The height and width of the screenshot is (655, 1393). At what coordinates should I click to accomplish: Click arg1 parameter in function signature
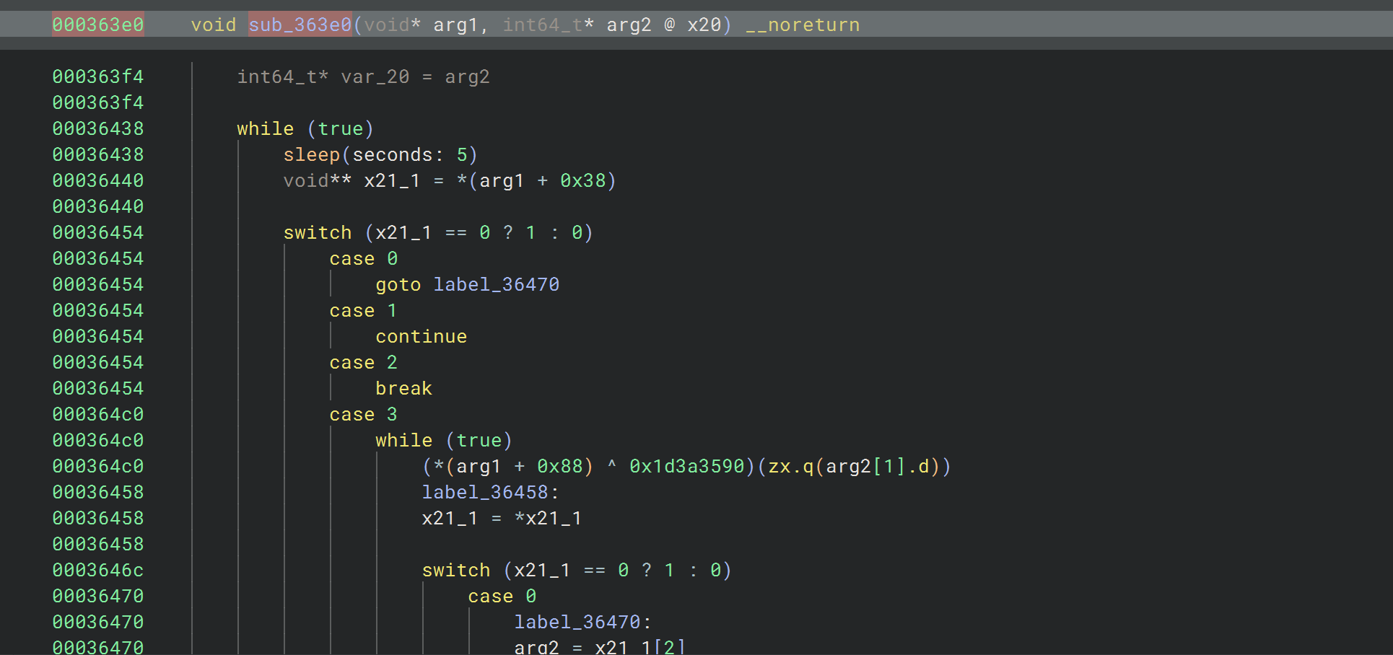[x=455, y=25]
